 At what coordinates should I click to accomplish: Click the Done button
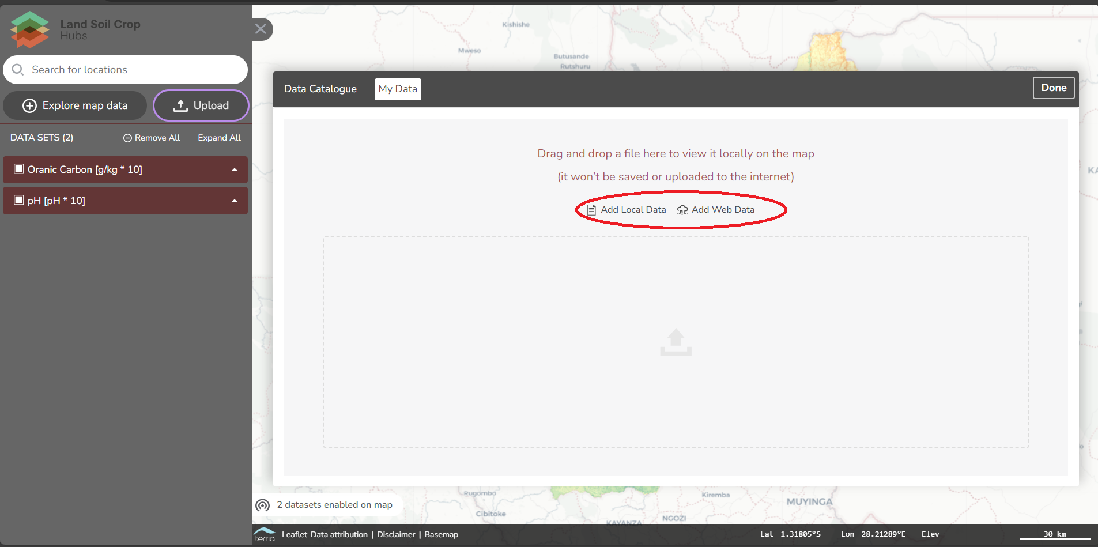tap(1054, 88)
